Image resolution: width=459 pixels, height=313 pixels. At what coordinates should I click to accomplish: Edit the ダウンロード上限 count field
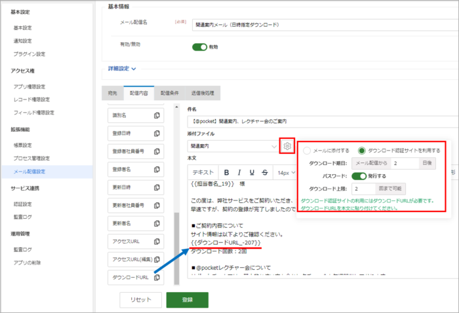(x=363, y=189)
